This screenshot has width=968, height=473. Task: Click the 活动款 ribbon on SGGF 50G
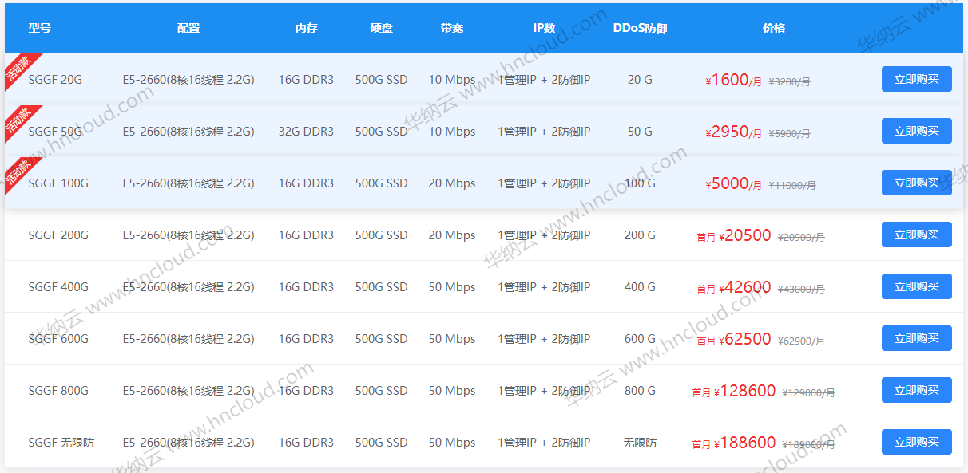[19, 120]
